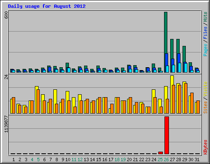This screenshot has width=210, height=164.
Task: Click day label 27 on x-axis
Action: (172, 159)
